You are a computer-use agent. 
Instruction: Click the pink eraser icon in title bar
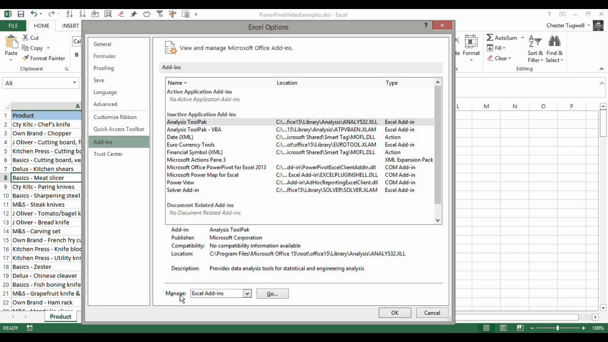pyautogui.click(x=121, y=14)
